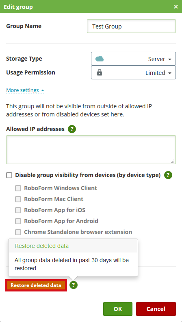Screen dimensions: 182x322
Task: Click help icon next to Disable group visibility
Action: point(168,175)
